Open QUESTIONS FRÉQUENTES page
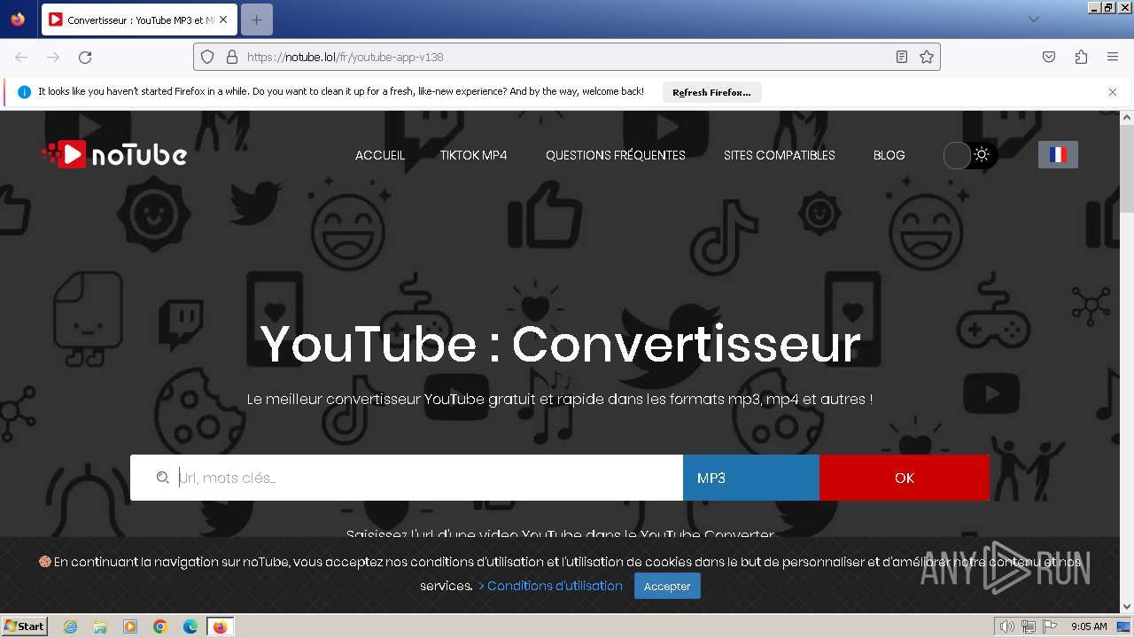This screenshot has width=1134, height=638. tap(616, 155)
